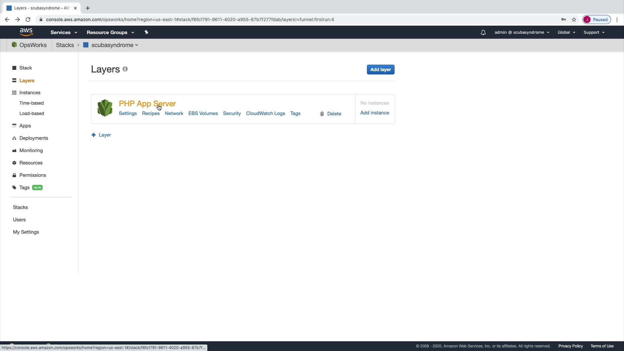Expand the Support dropdown
The width and height of the screenshot is (624, 351).
coord(594,32)
